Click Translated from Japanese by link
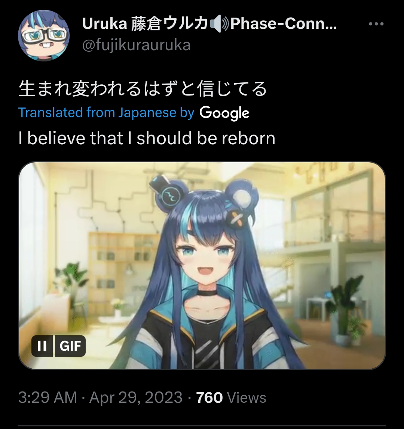Image resolution: width=404 pixels, height=429 pixels. tap(106, 113)
